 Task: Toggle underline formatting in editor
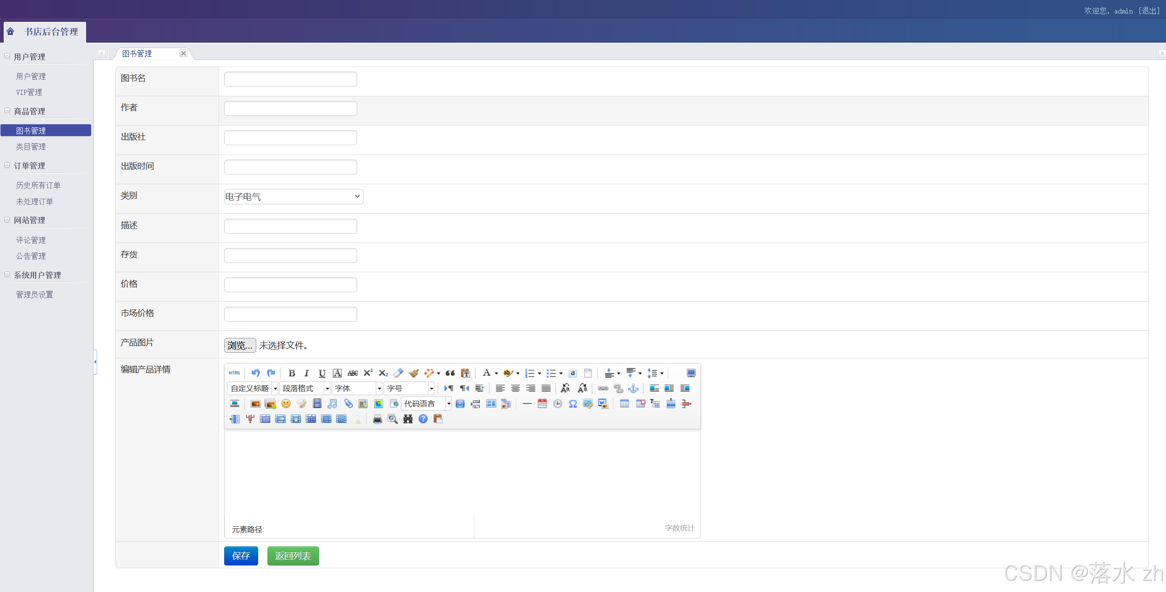pyautogui.click(x=322, y=373)
